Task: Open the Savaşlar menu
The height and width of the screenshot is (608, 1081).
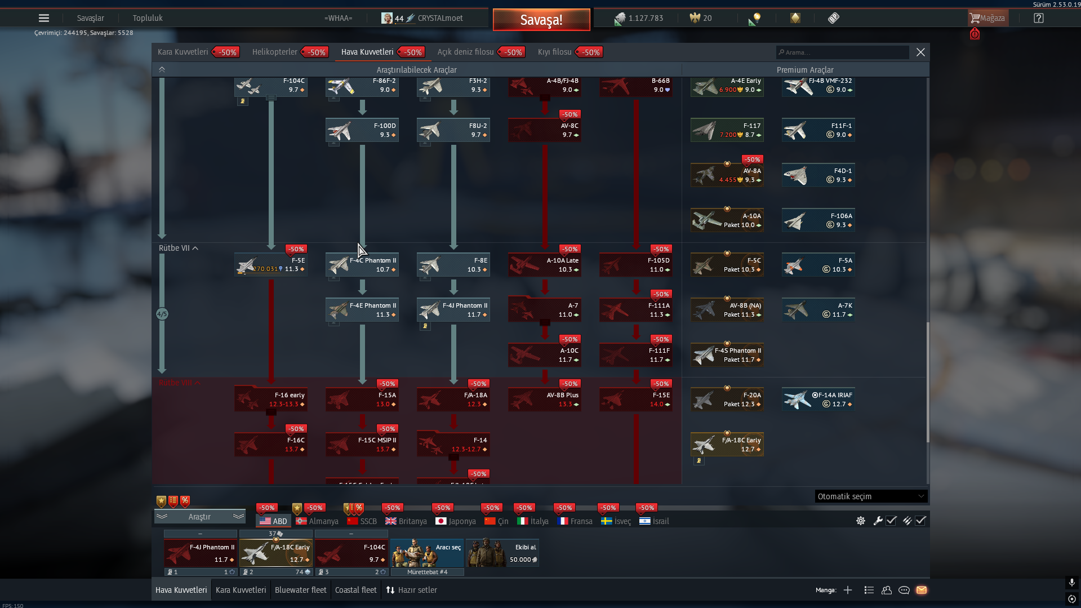Action: click(x=91, y=18)
